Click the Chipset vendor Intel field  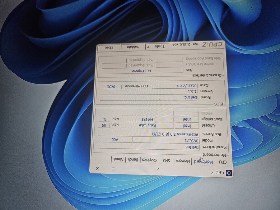tap(187, 126)
